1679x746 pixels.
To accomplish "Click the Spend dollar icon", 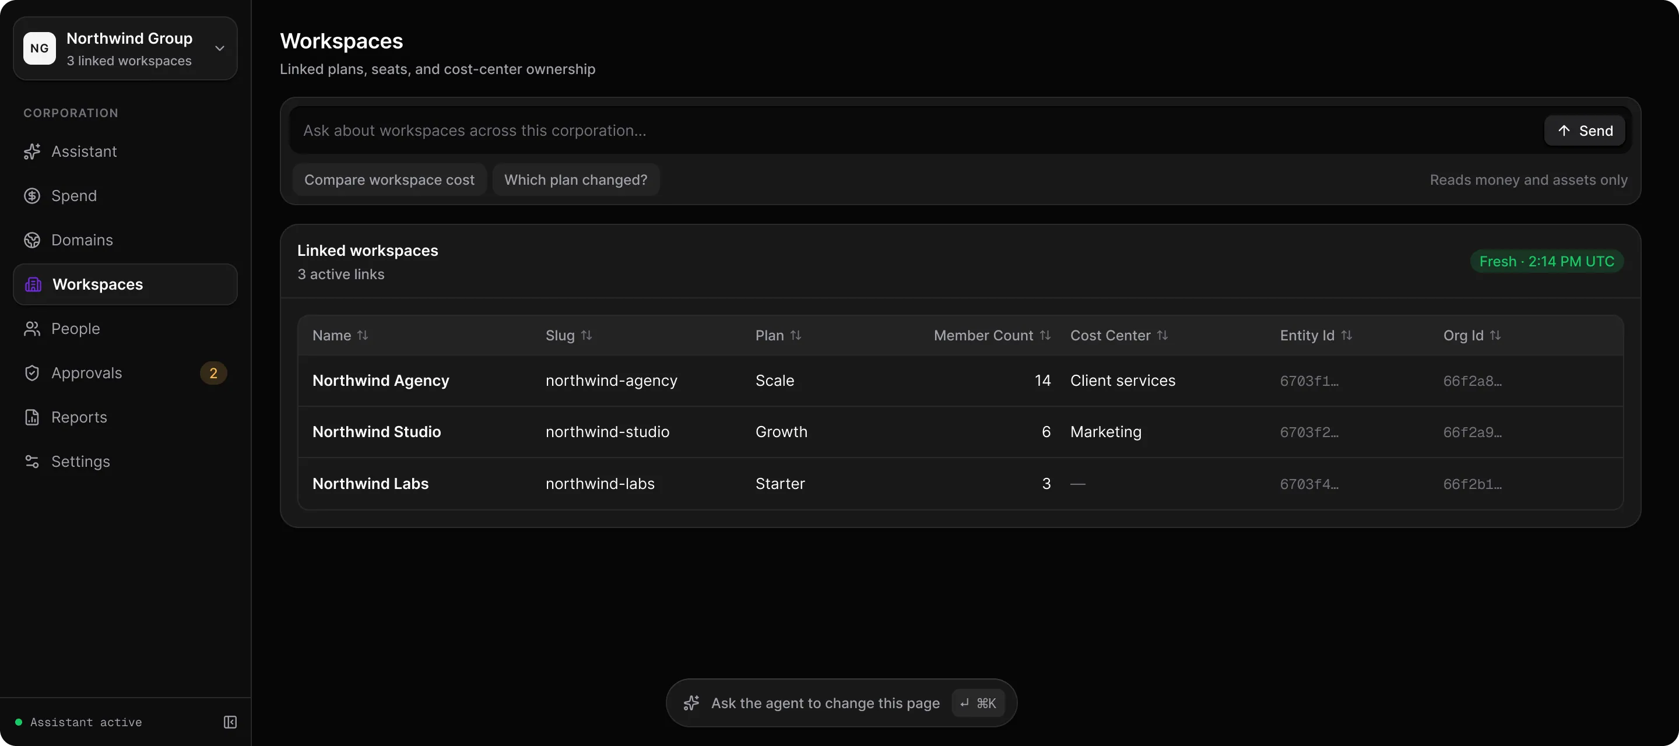I will [32, 195].
